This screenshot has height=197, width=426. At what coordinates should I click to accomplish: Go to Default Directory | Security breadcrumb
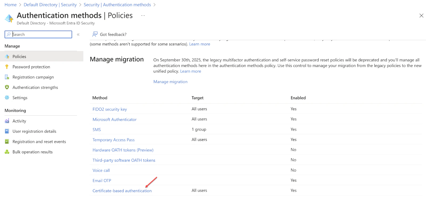[50, 5]
